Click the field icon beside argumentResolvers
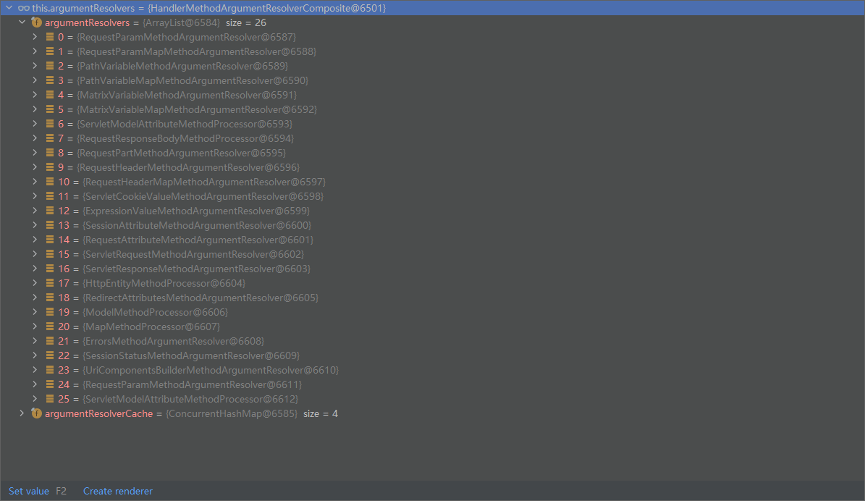865x501 pixels. (36, 22)
